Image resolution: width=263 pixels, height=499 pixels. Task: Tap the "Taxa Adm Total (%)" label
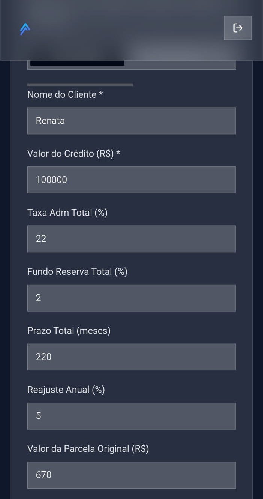tap(67, 213)
